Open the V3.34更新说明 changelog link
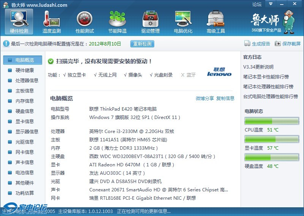The width and height of the screenshot is (304, 216). pyautogui.click(x=258, y=67)
